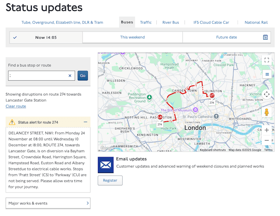Switch to the Traffic tab
This screenshot has width=280, height=216.
coord(146,22)
